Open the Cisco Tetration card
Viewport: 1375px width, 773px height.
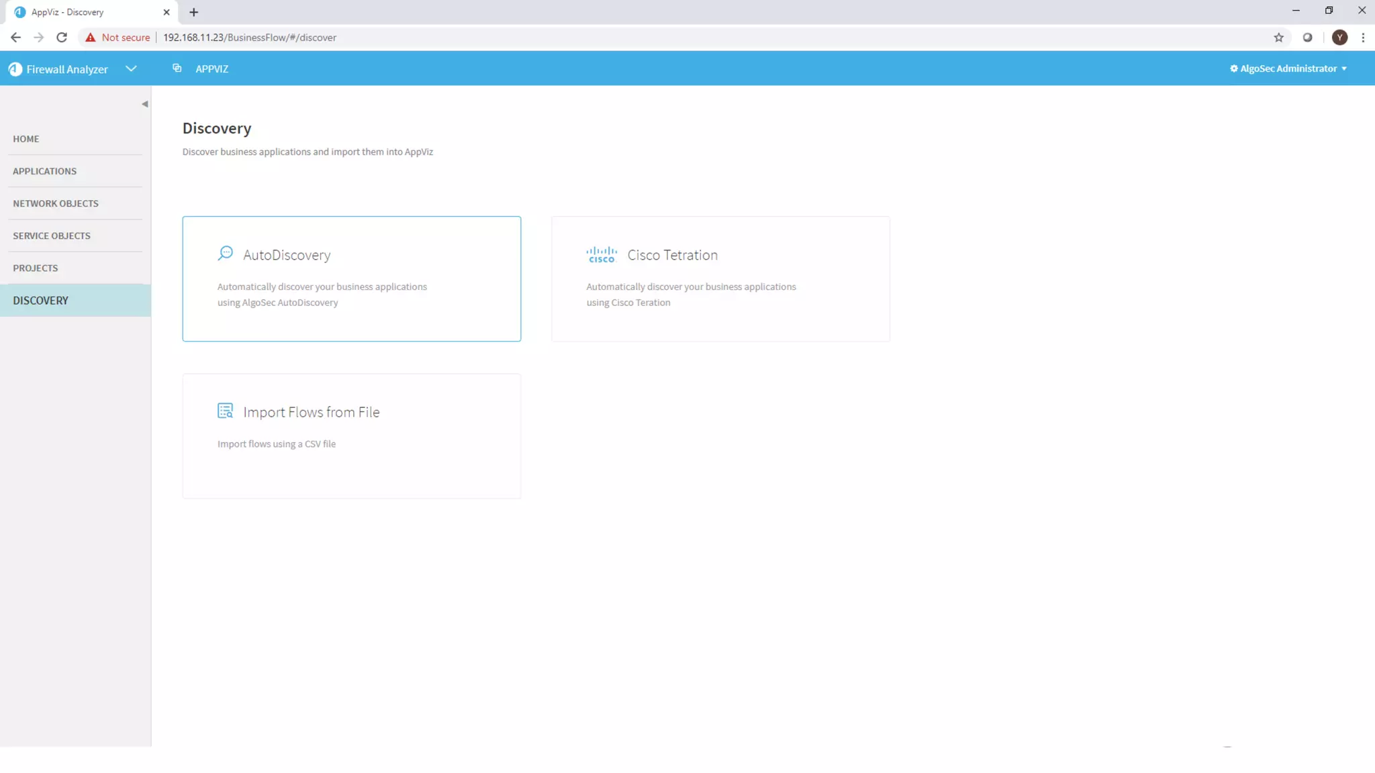pyautogui.click(x=720, y=278)
